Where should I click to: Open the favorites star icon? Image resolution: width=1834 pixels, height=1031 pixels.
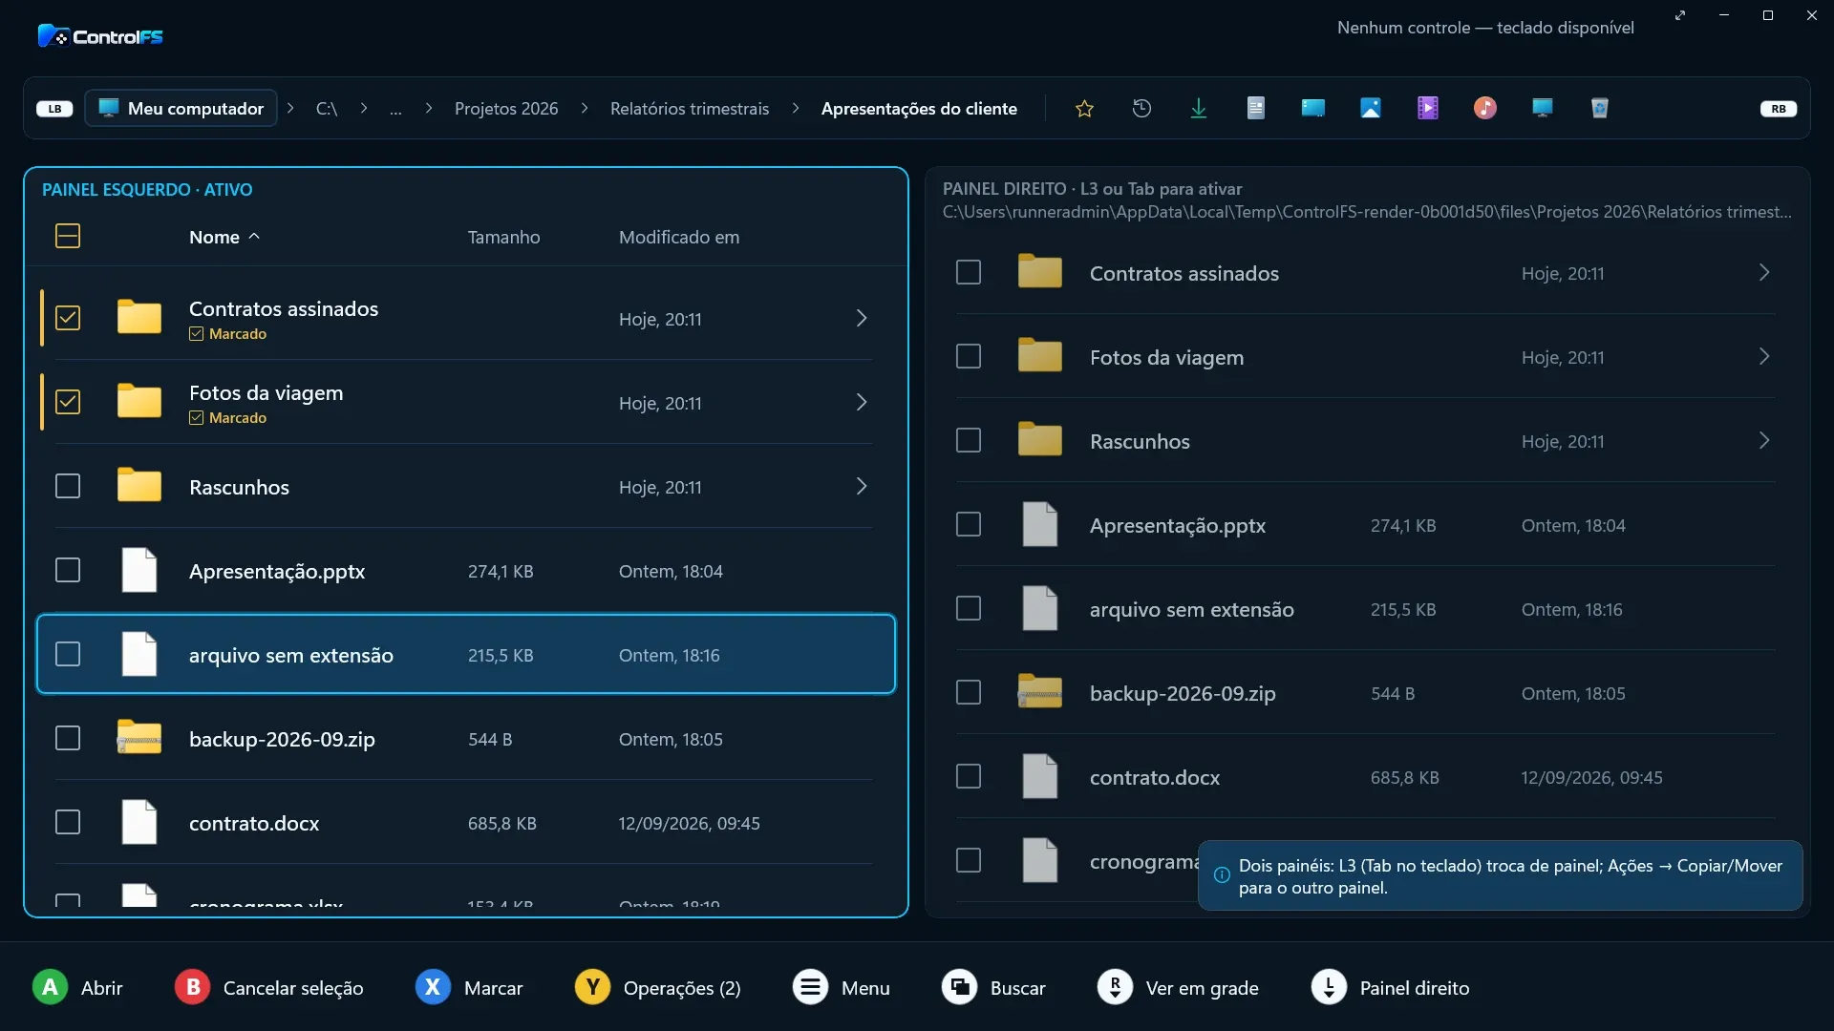1084,109
